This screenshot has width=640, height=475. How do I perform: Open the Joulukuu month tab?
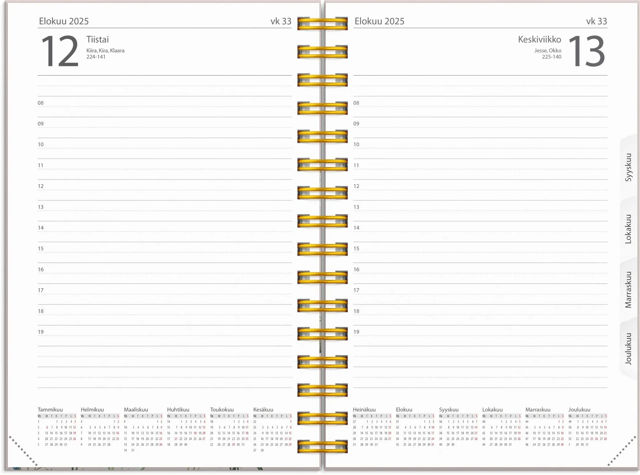(629, 349)
